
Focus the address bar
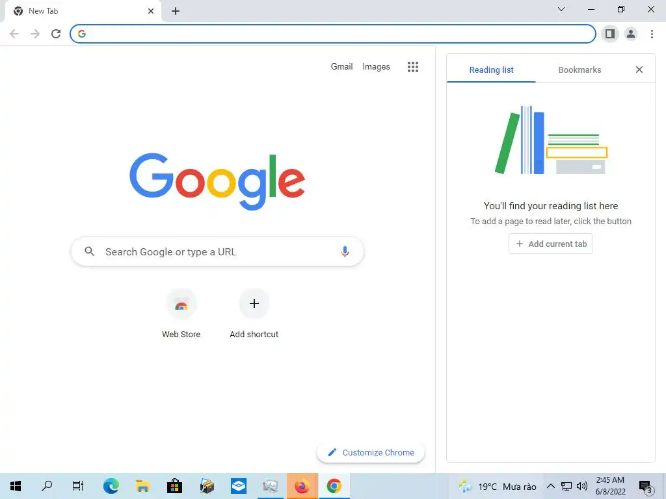click(x=332, y=34)
